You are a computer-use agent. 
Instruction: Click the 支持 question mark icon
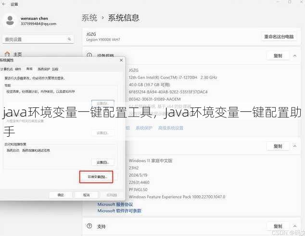pos(89,226)
